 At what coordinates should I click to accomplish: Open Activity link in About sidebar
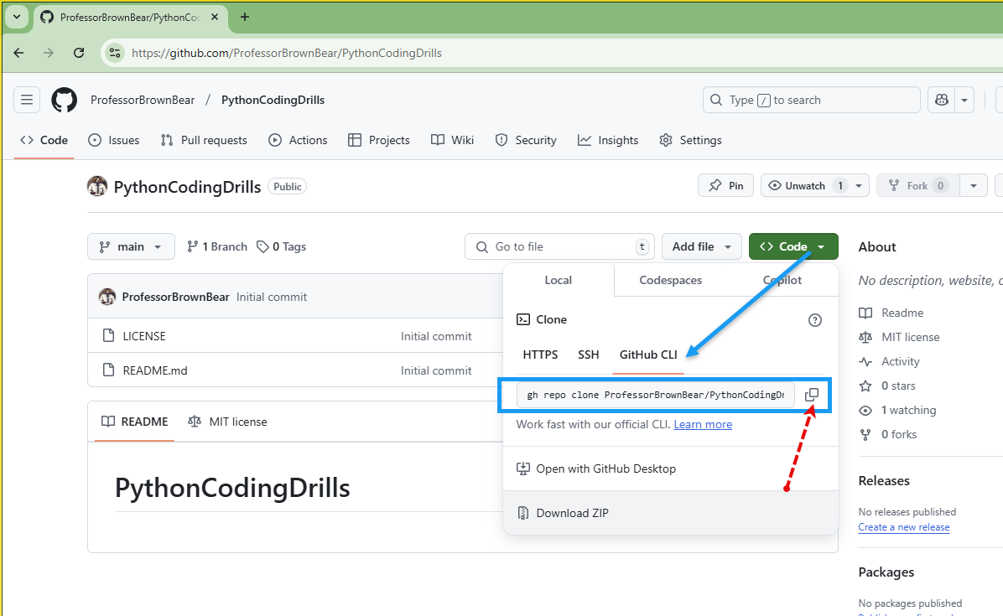tap(889, 362)
